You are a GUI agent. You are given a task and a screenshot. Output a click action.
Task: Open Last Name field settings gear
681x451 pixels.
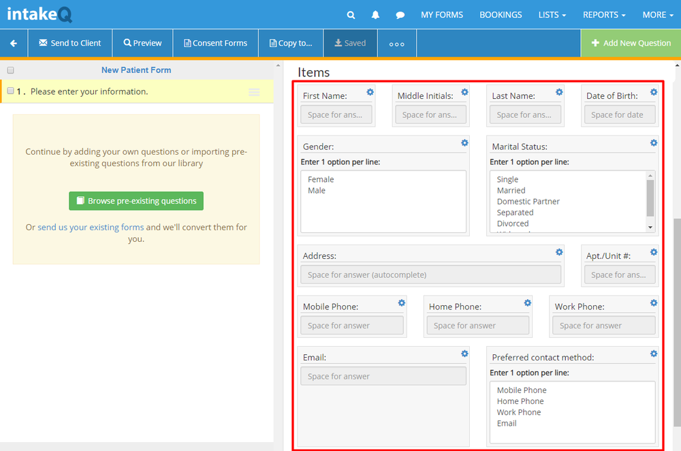tap(559, 92)
